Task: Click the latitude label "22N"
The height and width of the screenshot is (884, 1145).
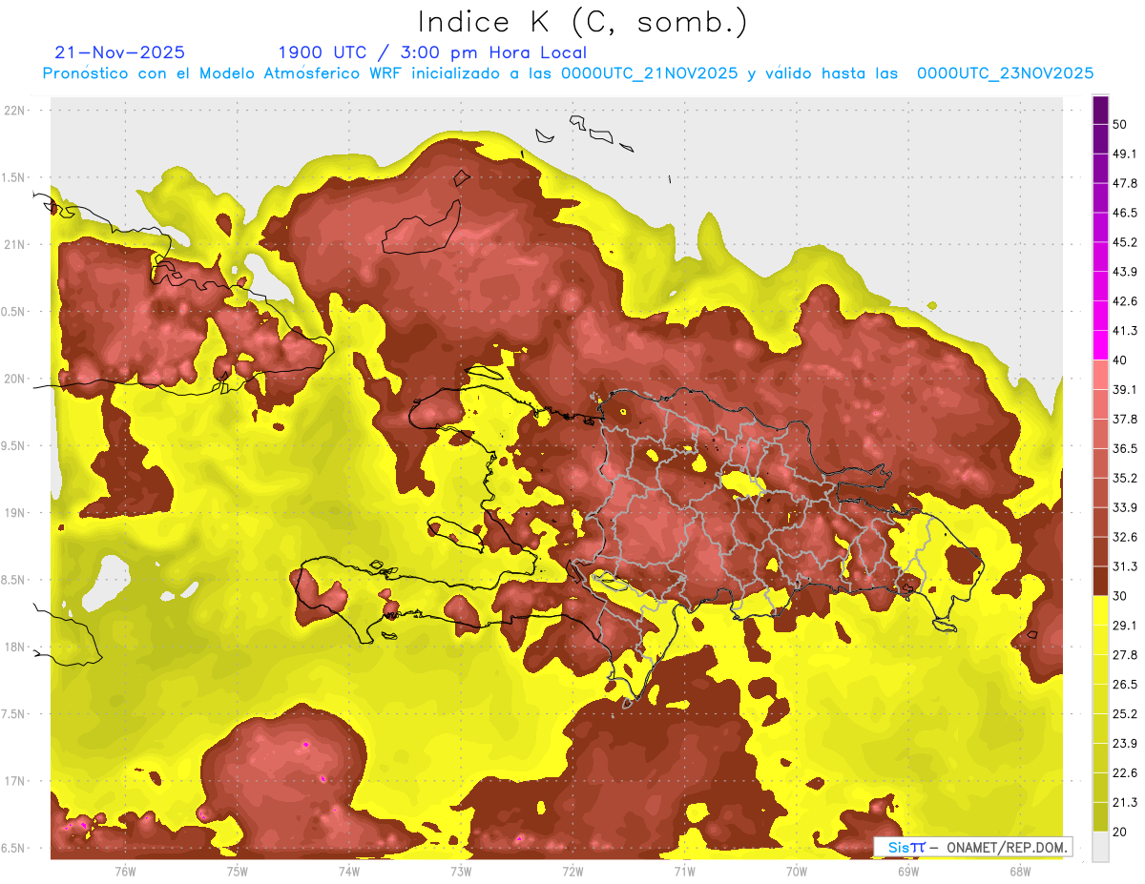Action: 14,111
